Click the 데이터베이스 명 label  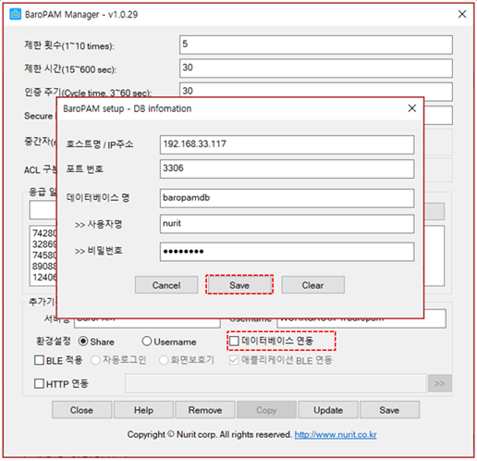coord(98,198)
